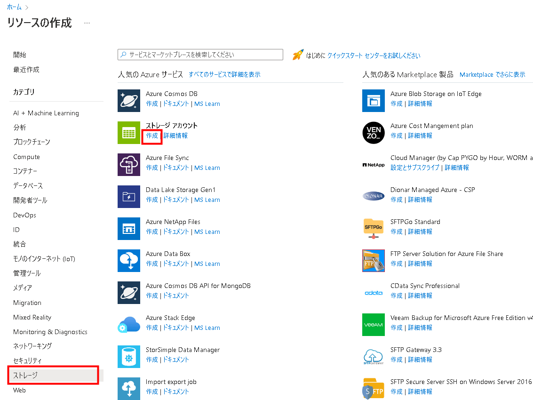Screen dimensions: 533x400
Task: Open the セキュリティ category
Action: pyautogui.click(x=28, y=360)
